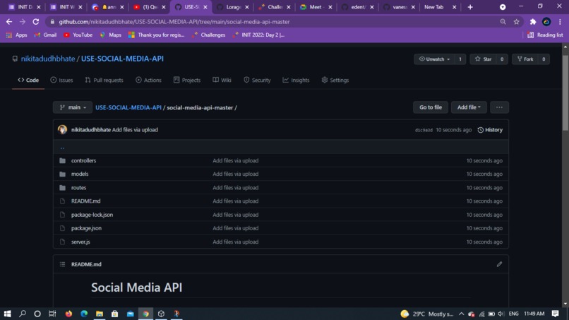Open the main branch selector
The height and width of the screenshot is (320, 569).
[x=73, y=107]
